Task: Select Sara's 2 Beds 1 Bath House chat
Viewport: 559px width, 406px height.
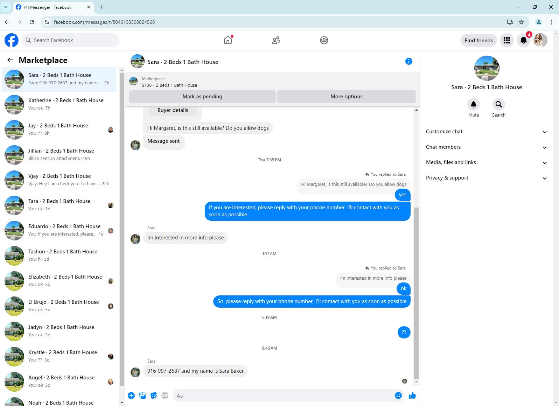Action: coord(59,79)
